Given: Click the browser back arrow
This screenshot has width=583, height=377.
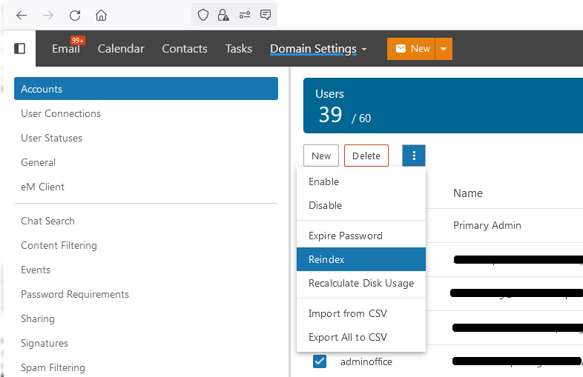Looking at the screenshot, I should click(22, 15).
